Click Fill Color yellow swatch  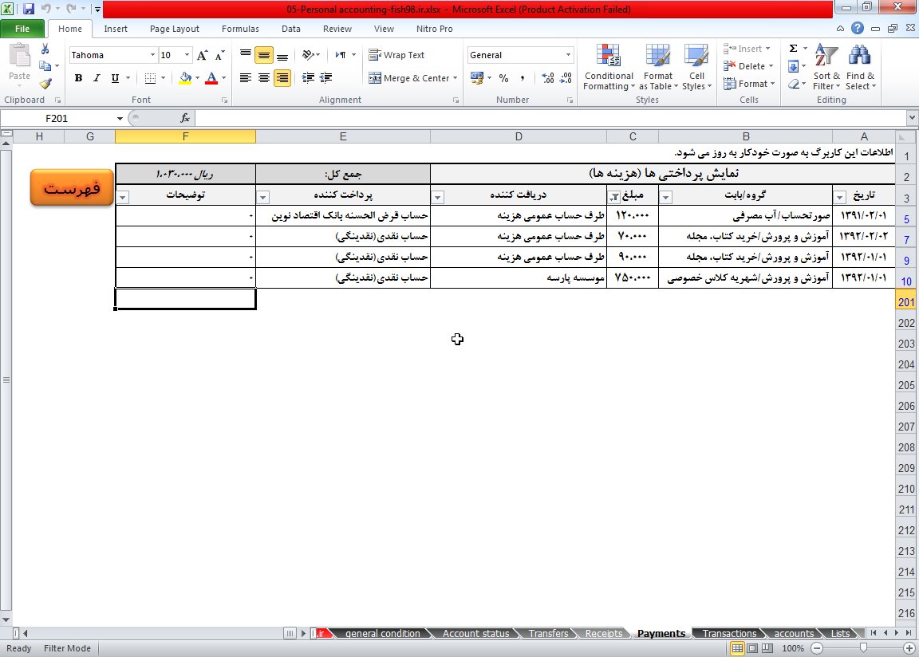click(x=185, y=78)
